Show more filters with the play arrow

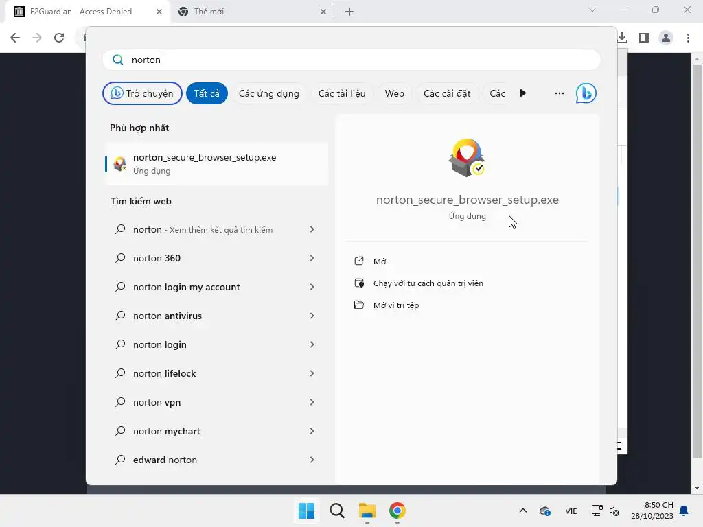[x=522, y=93]
